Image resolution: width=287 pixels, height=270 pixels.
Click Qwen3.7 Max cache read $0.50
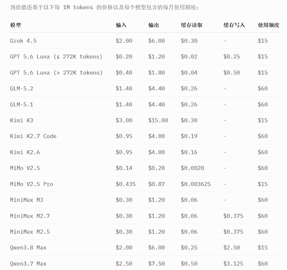tap(189, 264)
